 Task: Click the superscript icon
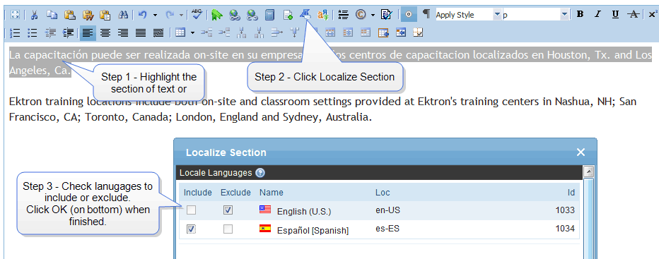(653, 14)
